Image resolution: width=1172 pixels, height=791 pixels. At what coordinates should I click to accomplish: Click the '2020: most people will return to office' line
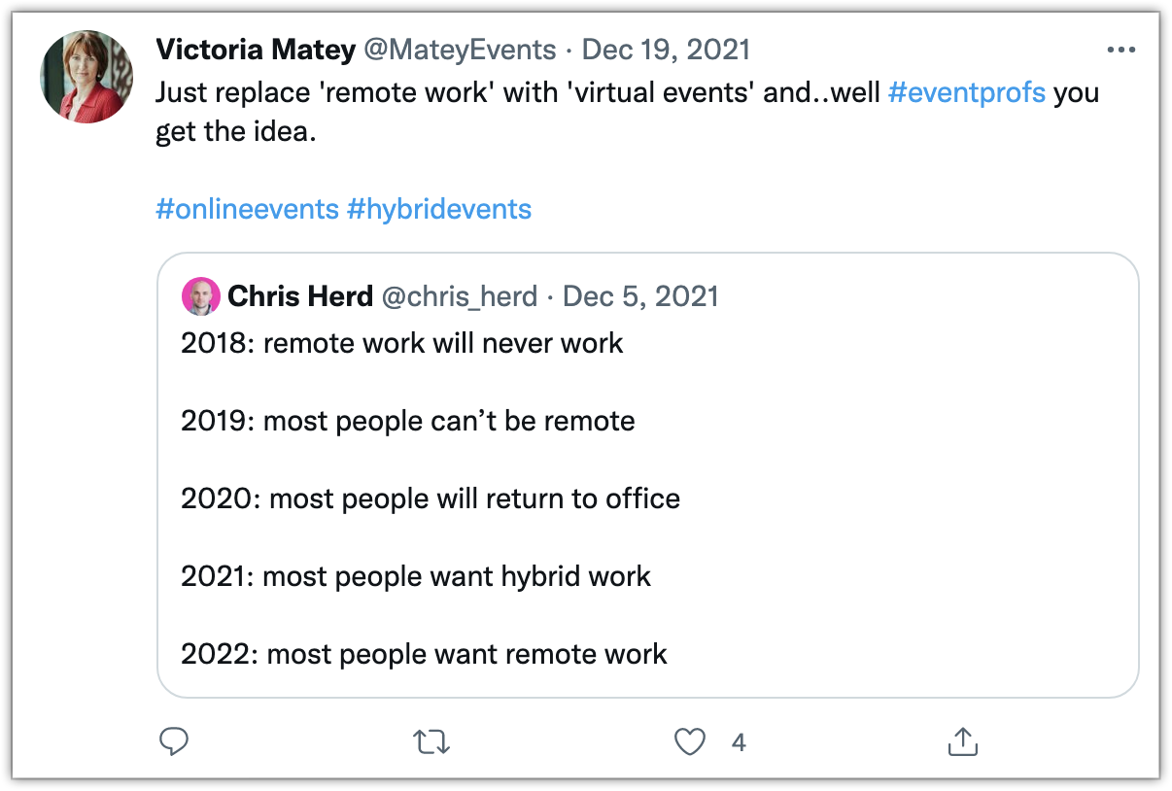(430, 499)
